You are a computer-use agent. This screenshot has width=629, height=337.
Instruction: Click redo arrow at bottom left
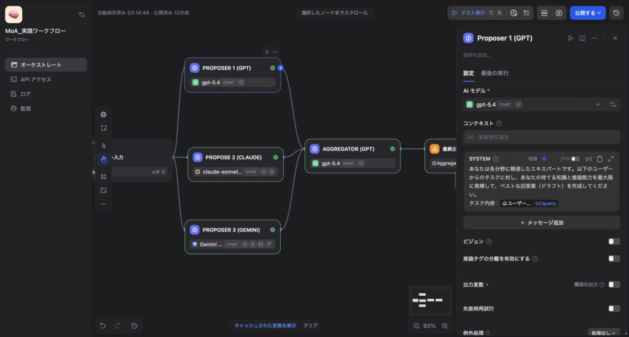point(117,326)
